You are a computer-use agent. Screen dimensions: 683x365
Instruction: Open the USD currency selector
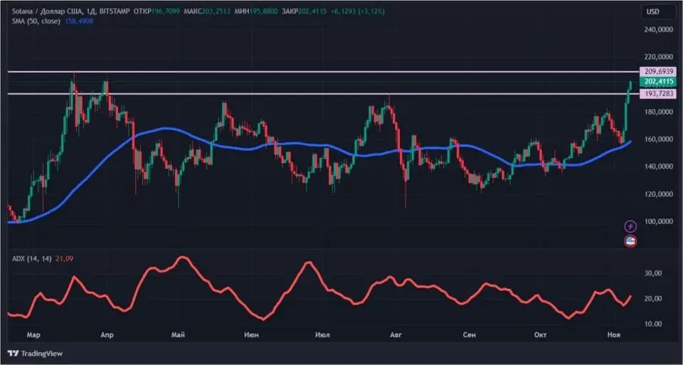(652, 11)
